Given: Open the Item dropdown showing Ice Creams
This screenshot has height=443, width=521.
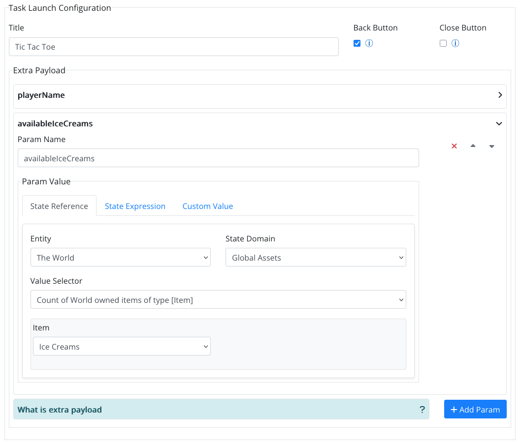Looking at the screenshot, I should click(x=121, y=347).
